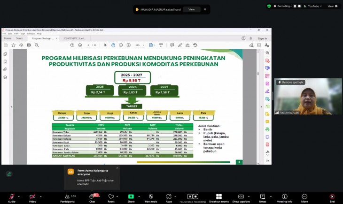
Task: Open the Acrobat Tools tab
Action: pyautogui.click(x=19, y=38)
